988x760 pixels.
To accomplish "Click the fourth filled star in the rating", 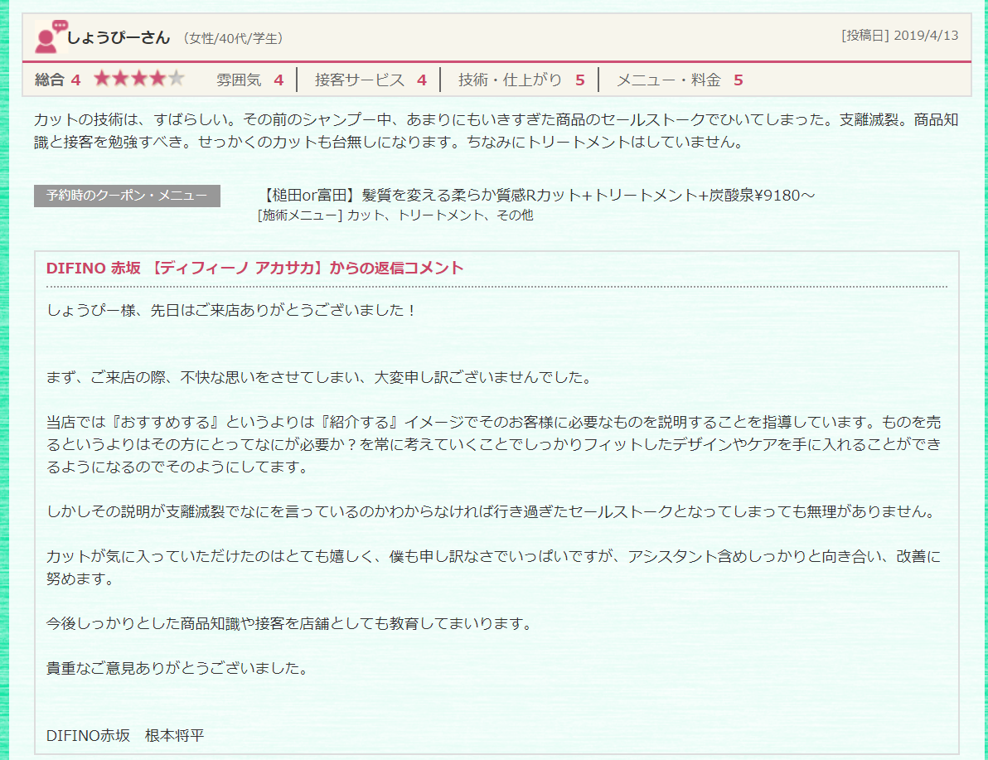I will coord(157,80).
